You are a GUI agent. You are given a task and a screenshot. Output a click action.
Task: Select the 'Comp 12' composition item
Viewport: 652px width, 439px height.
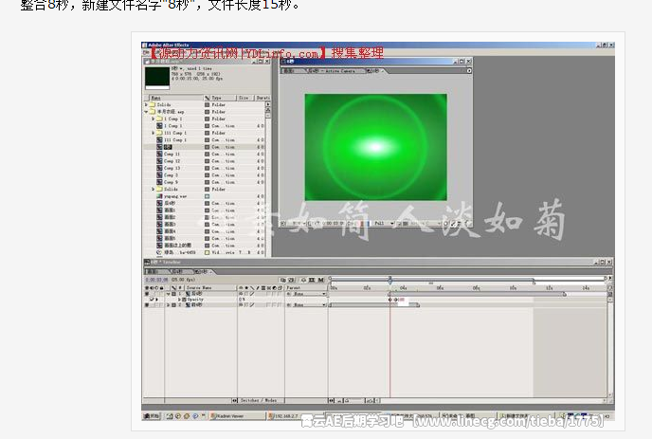tap(172, 161)
